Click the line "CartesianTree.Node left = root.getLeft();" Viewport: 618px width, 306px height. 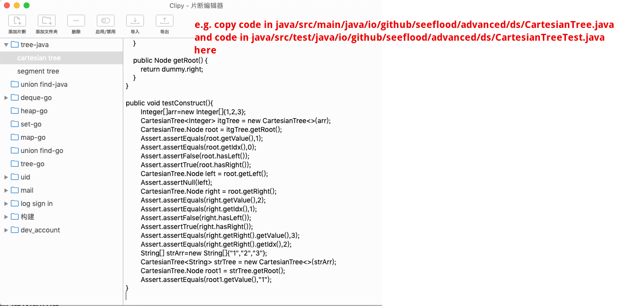click(204, 174)
